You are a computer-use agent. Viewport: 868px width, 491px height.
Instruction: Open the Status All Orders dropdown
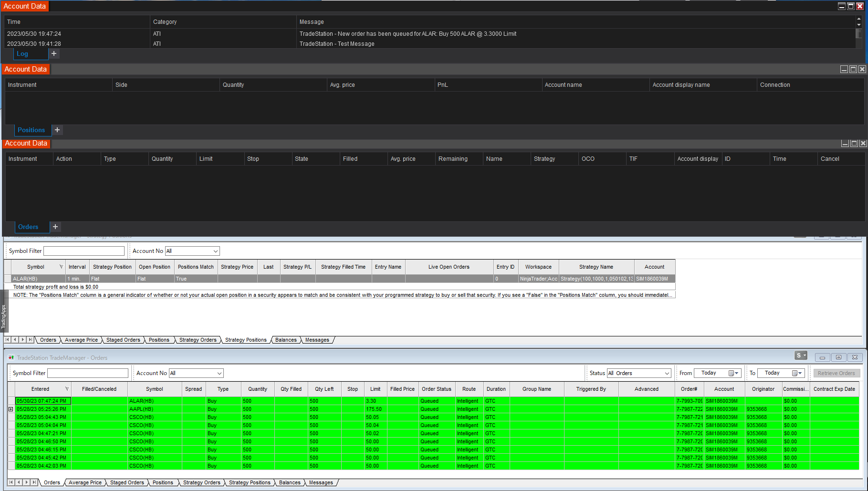click(x=667, y=373)
